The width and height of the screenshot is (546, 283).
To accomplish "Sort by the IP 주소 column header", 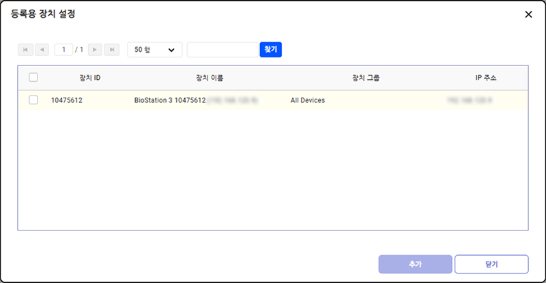I will click(x=486, y=78).
